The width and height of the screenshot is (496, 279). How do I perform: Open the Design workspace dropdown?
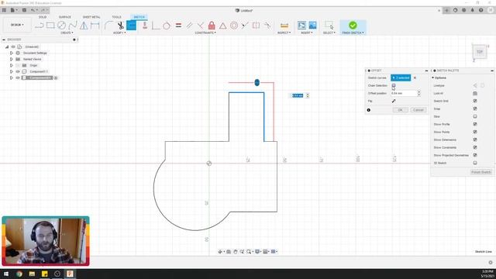pos(17,25)
